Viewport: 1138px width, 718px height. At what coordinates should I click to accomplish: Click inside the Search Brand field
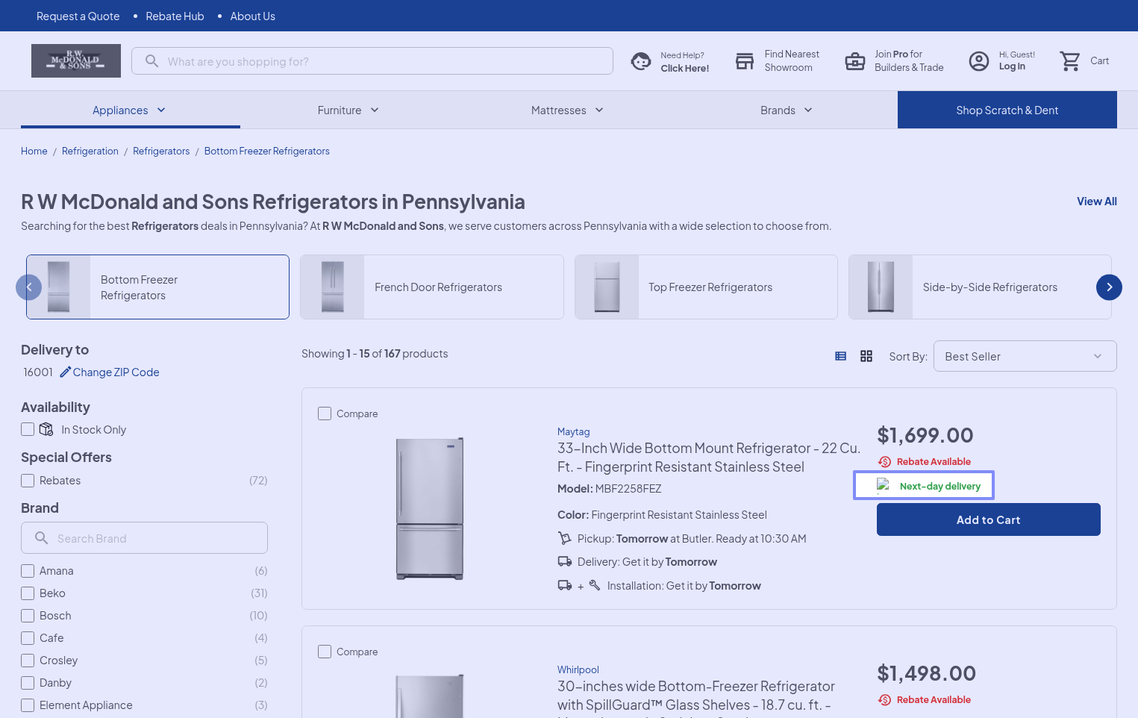pos(153,538)
